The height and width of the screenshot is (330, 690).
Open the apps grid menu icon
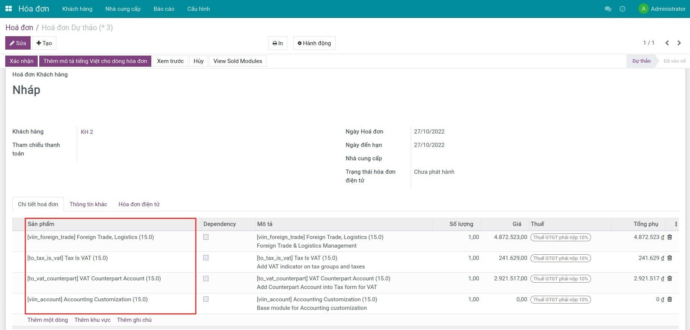tap(9, 9)
